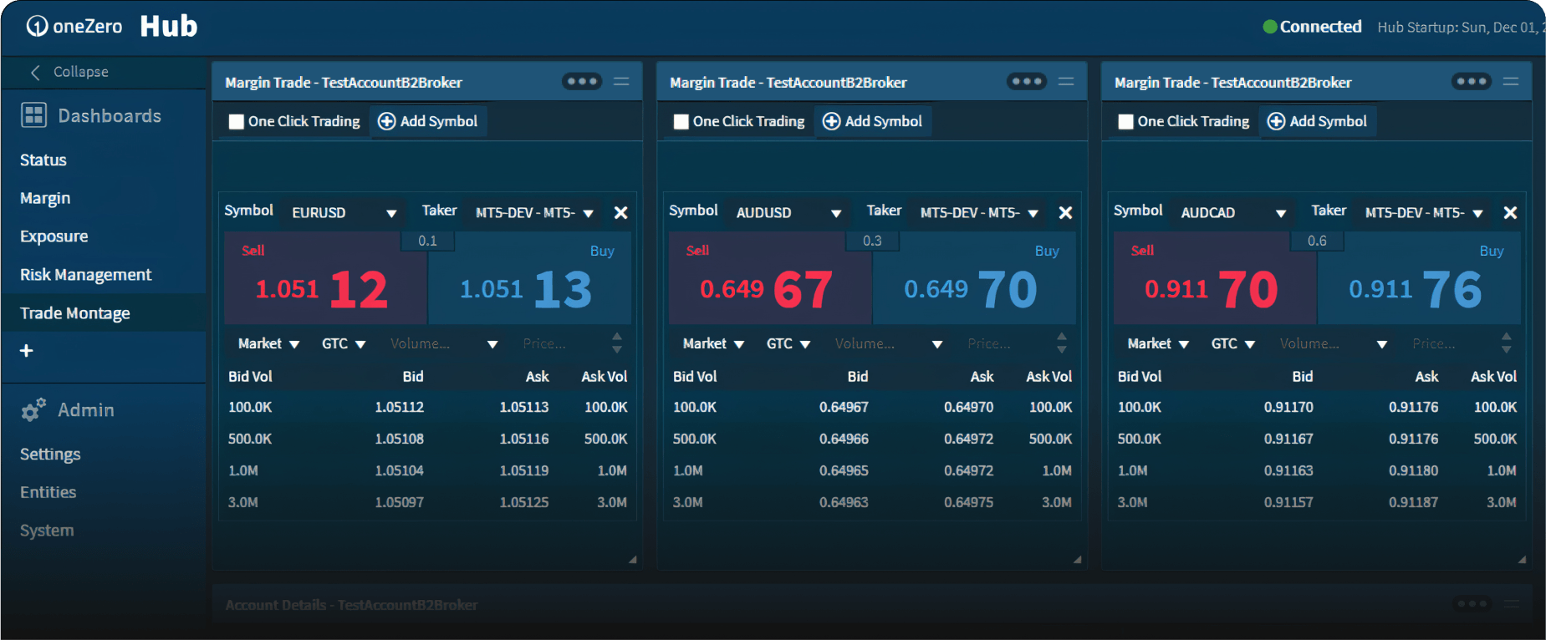Screen dimensions: 1546x640
Task: Open GTC dropdown in AUDCAD panel
Action: tap(1232, 344)
